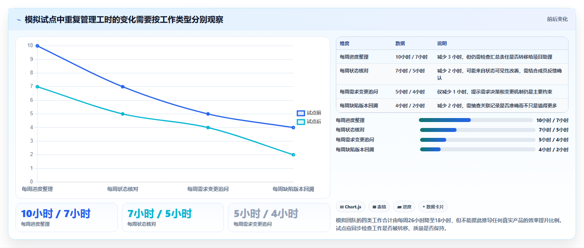Toggle the 试点前 legend swatch
This screenshot has height=248, width=584.
(x=301, y=113)
